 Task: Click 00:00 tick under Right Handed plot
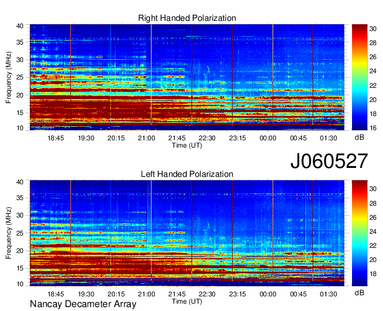tap(268, 138)
